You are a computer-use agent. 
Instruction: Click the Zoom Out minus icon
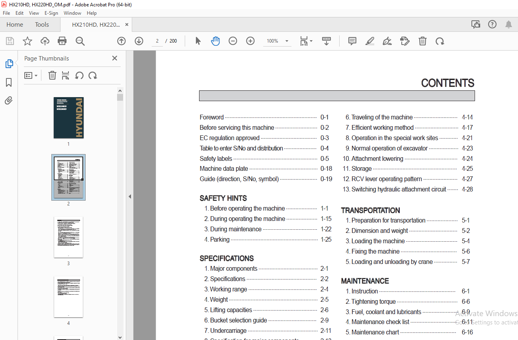coord(233,41)
